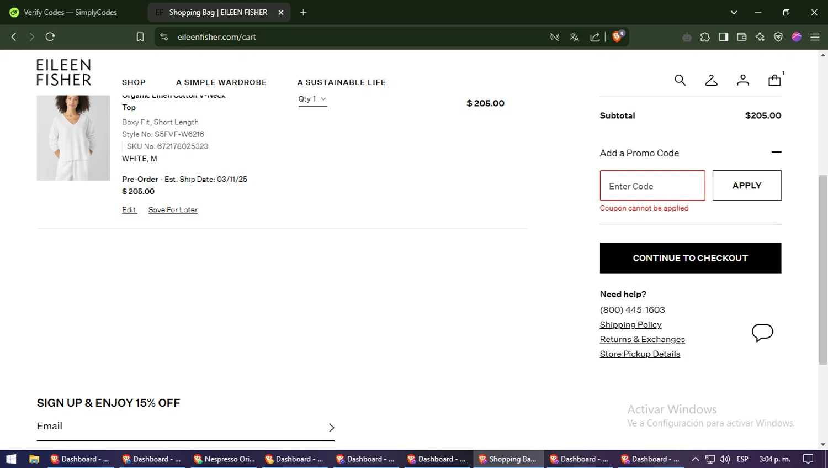Open the shopping bag icon

(x=774, y=81)
